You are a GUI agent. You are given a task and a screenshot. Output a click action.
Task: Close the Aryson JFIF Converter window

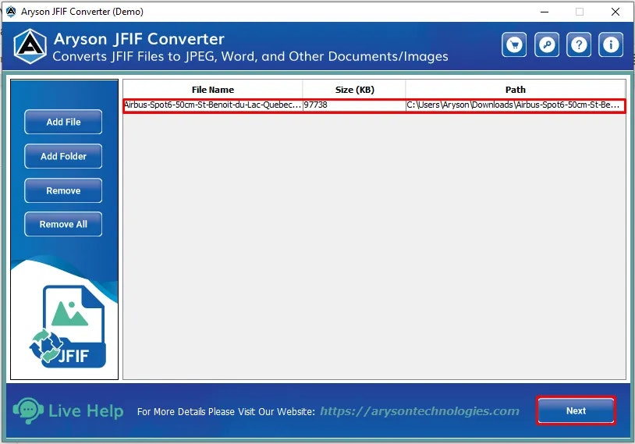point(615,12)
